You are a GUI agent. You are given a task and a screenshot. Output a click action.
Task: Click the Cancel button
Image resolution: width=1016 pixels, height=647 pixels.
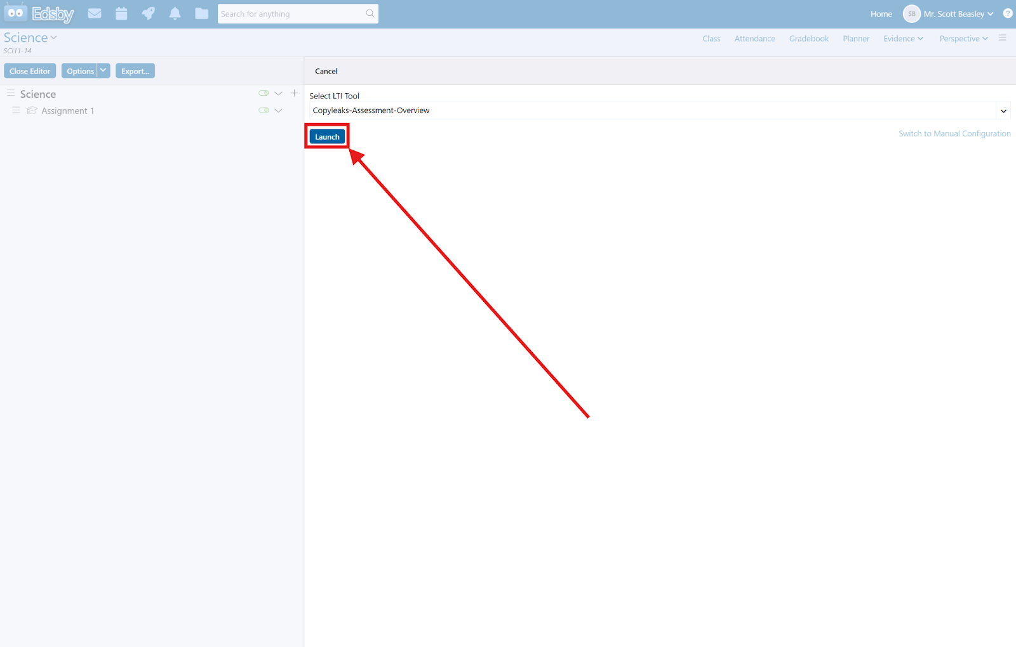coord(326,71)
